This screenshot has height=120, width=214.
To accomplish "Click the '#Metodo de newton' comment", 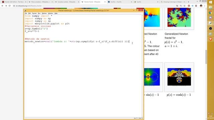I will pos(37,39).
